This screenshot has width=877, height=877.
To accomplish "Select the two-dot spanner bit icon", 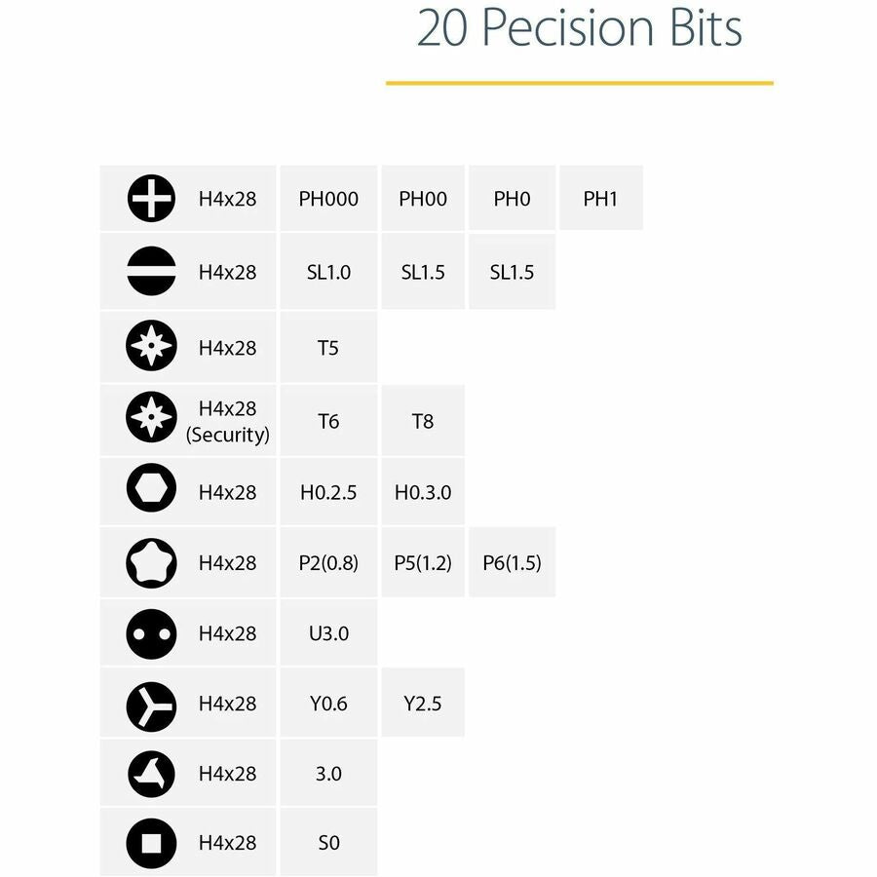I will [x=151, y=633].
